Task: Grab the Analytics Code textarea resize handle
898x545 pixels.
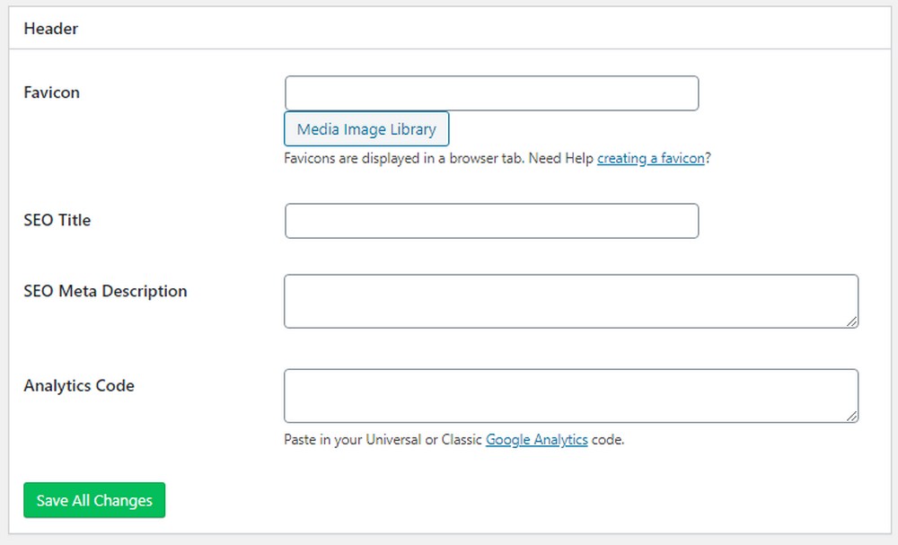Action: [851, 416]
